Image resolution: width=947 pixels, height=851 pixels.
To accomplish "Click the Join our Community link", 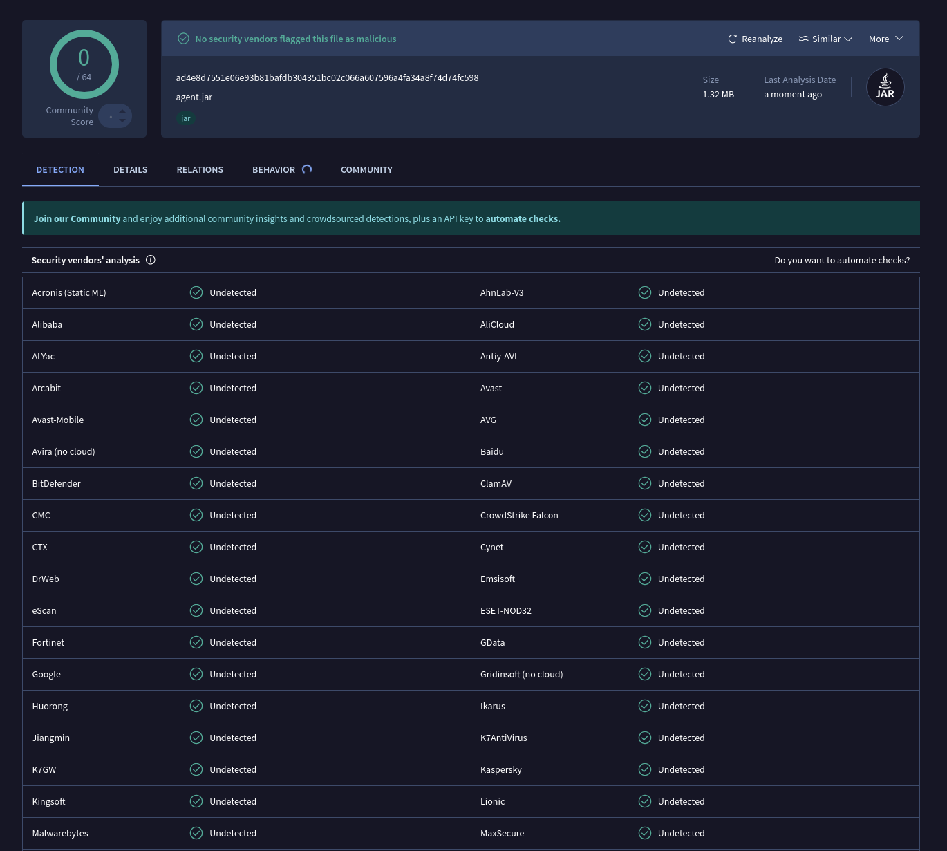I will [77, 218].
